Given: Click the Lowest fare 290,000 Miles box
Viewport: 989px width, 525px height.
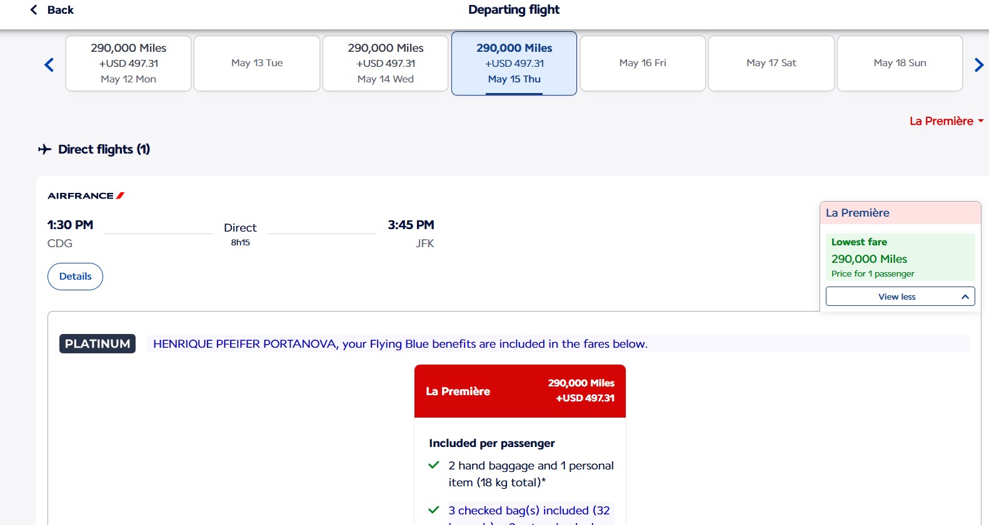Looking at the screenshot, I should 900,257.
